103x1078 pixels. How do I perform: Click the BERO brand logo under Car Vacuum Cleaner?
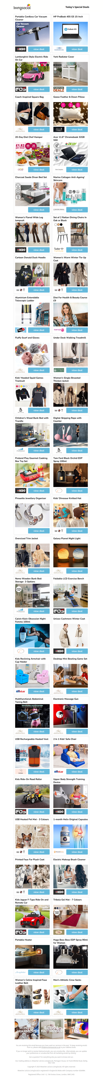tap(21, 49)
